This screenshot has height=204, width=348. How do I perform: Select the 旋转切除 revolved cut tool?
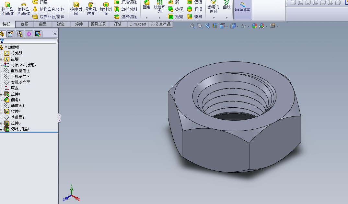click(106, 9)
